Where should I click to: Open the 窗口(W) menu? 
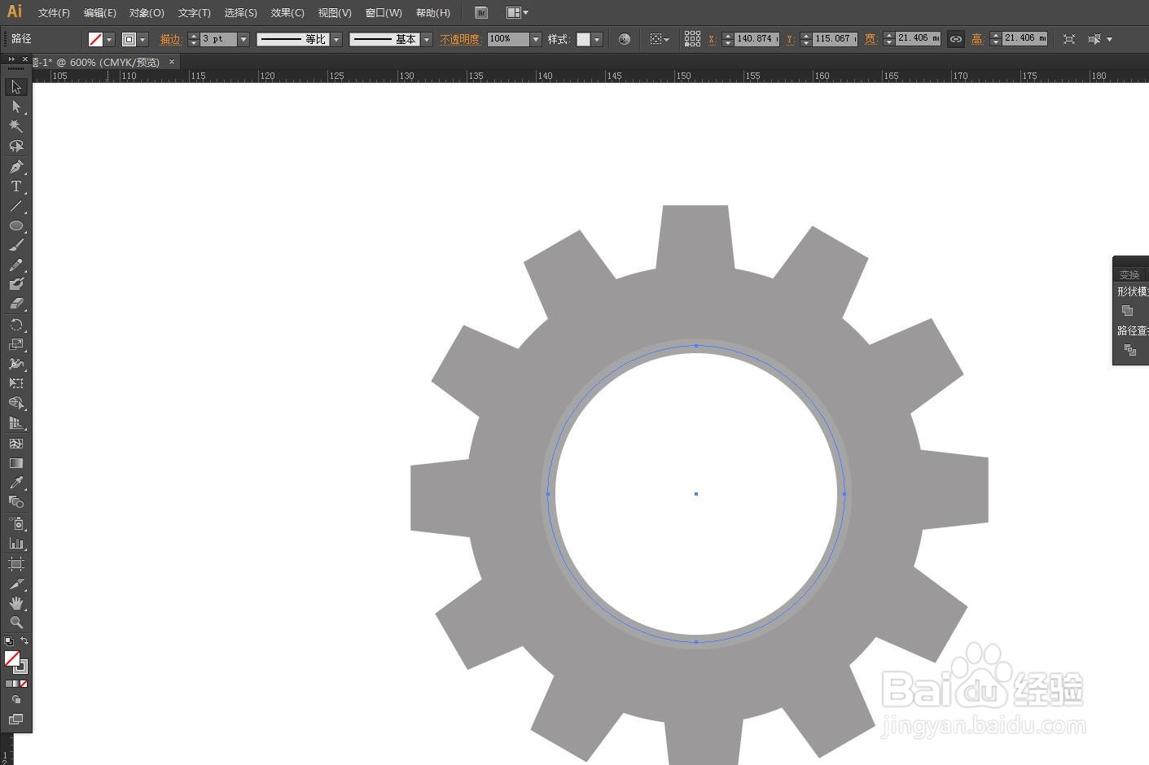pos(384,13)
